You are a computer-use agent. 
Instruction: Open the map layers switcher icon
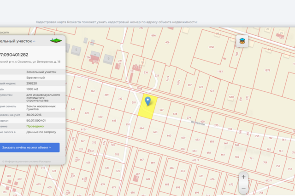tap(242, 41)
